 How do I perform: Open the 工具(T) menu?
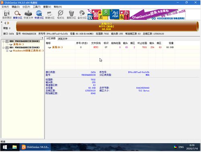37,7
